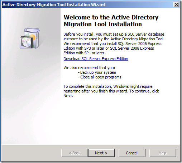
Task: Click the 'To complete this installation' paragraph
Action: click(x=111, y=91)
